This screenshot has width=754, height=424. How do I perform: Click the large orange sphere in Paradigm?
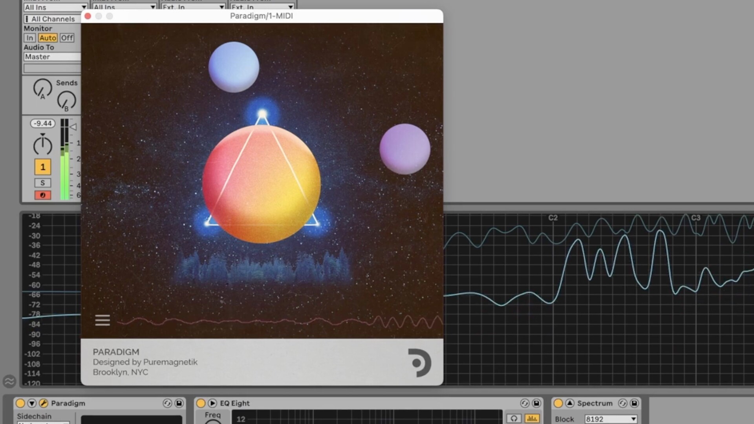[262, 184]
